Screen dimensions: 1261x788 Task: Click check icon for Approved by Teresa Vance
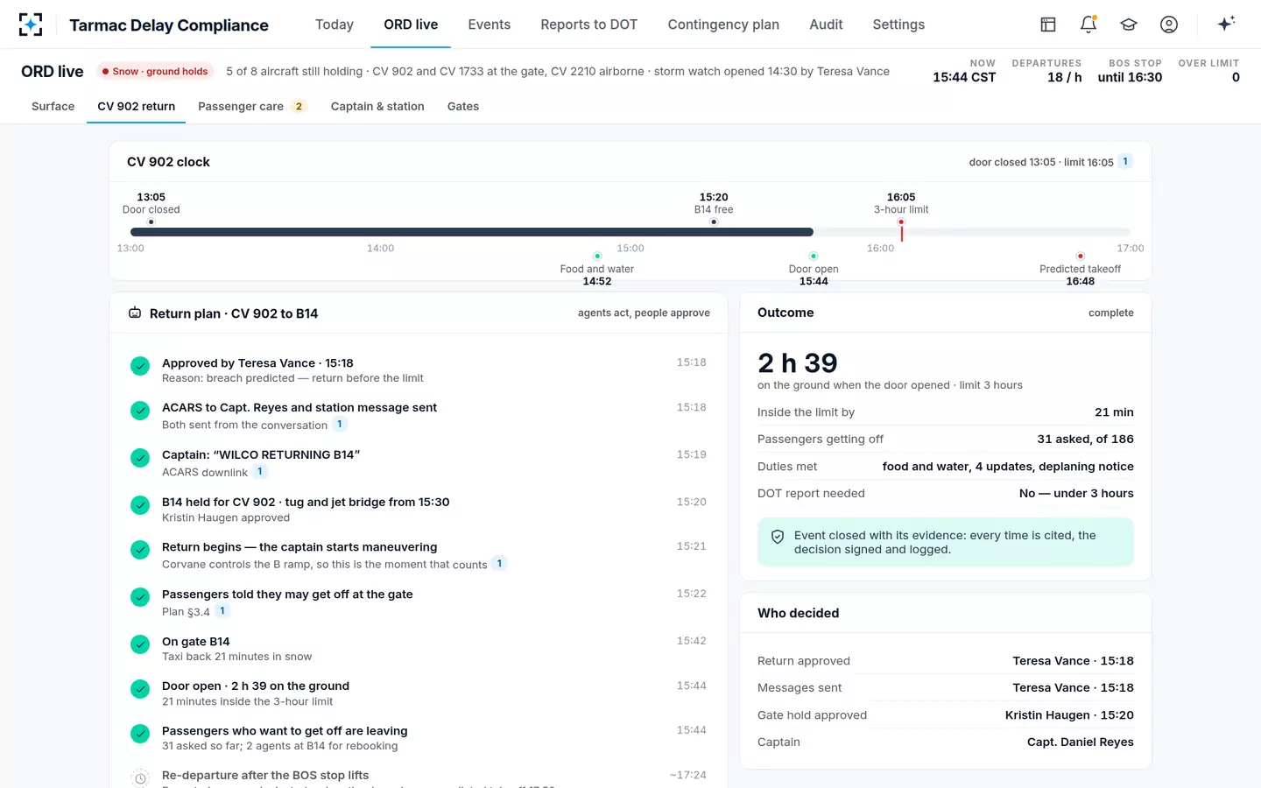pyautogui.click(x=140, y=366)
